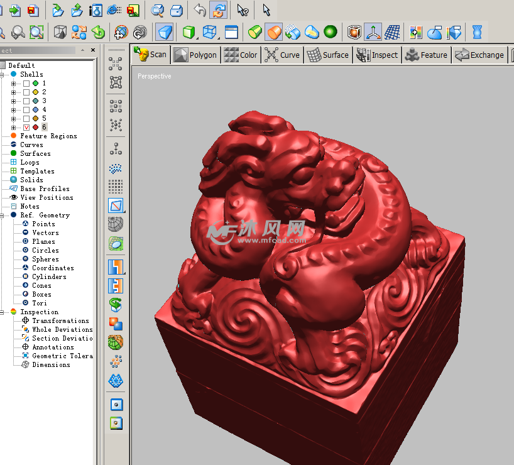Click the green wireframe globe icon in the side toolbar
The height and width of the screenshot is (465, 514).
[x=116, y=342]
